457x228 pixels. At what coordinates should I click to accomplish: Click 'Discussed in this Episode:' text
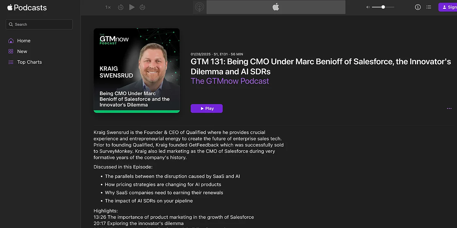[123, 167]
